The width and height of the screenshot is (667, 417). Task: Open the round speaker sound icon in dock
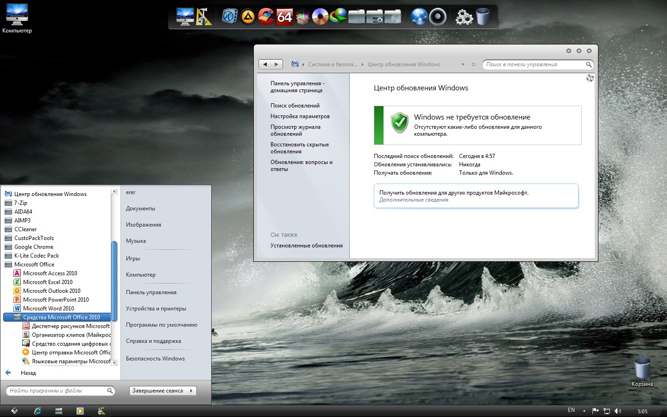[438, 17]
